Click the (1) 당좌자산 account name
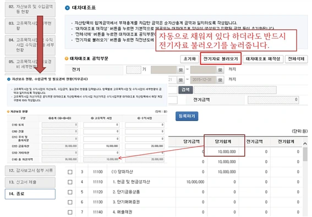The image size is (312, 217). [122, 172]
